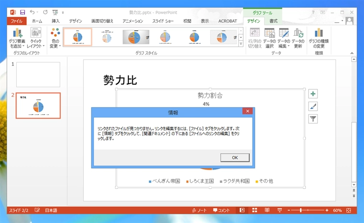Image resolution: width=364 pixels, height=223 pixels.
Task: Apply the sixth hatched-background chart style
Action: 223,37
